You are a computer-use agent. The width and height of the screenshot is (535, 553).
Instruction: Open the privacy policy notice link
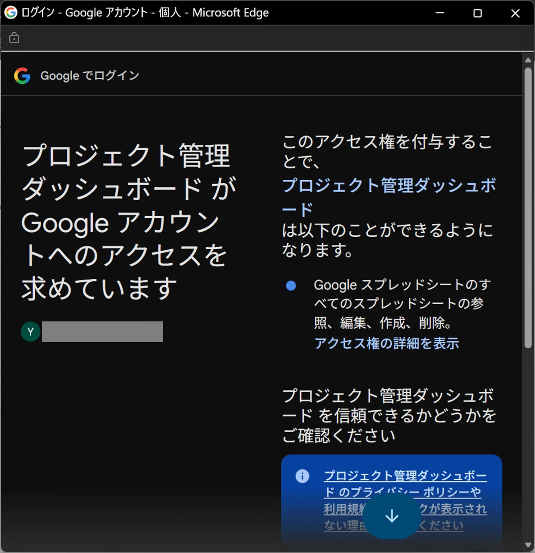click(405, 501)
